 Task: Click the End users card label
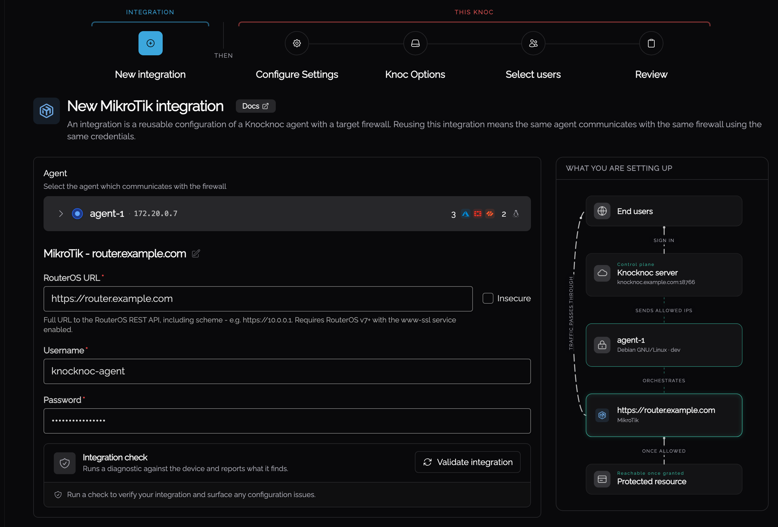(x=635, y=211)
